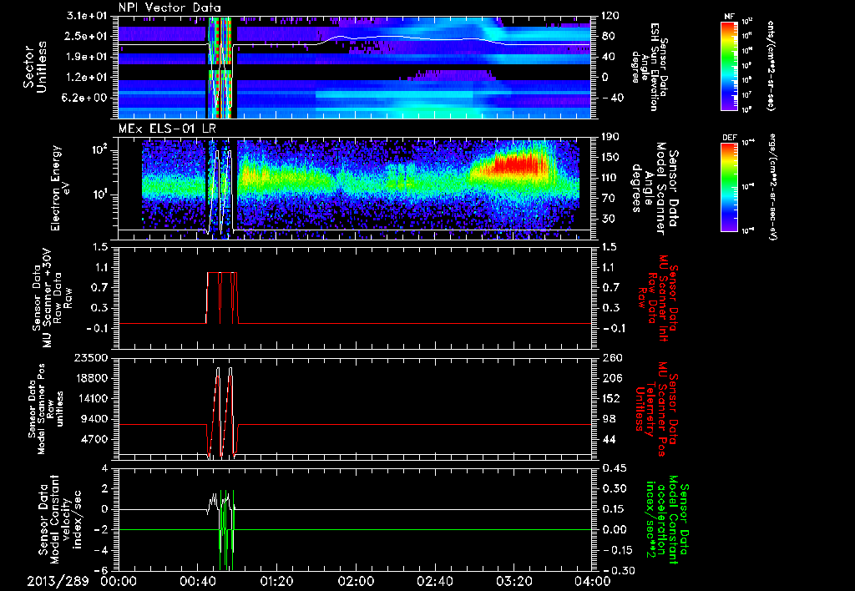Select the 'MEx ELS-01 LR' panel title
The image size is (855, 591).
click(x=166, y=129)
